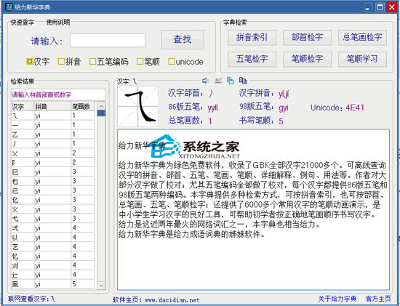Image resolution: width=400 pixels, height=306 pixels.
Task: Sort results by 笔画数 column header
Action: tap(82, 106)
